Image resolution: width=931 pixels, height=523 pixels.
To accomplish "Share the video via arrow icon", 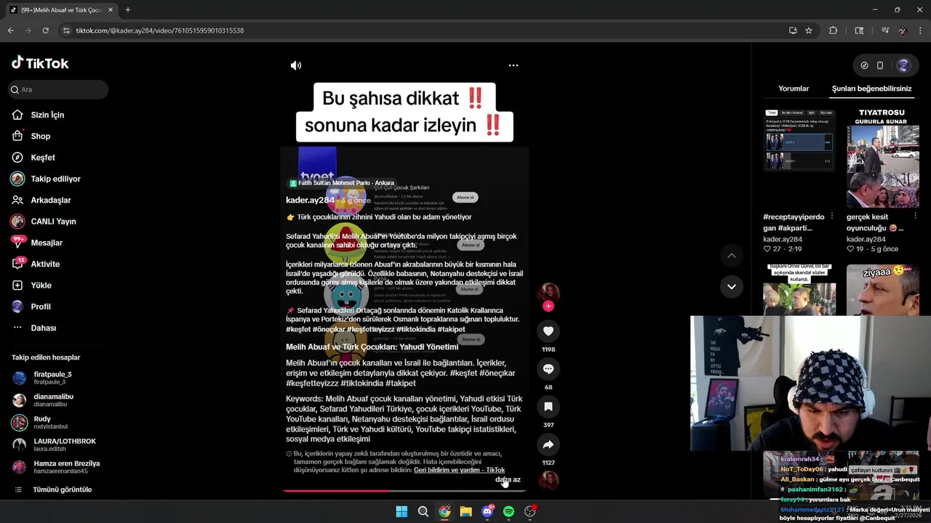I will tap(548, 445).
